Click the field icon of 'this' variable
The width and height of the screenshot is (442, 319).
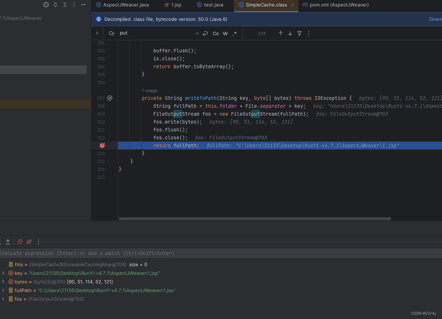click(11, 264)
